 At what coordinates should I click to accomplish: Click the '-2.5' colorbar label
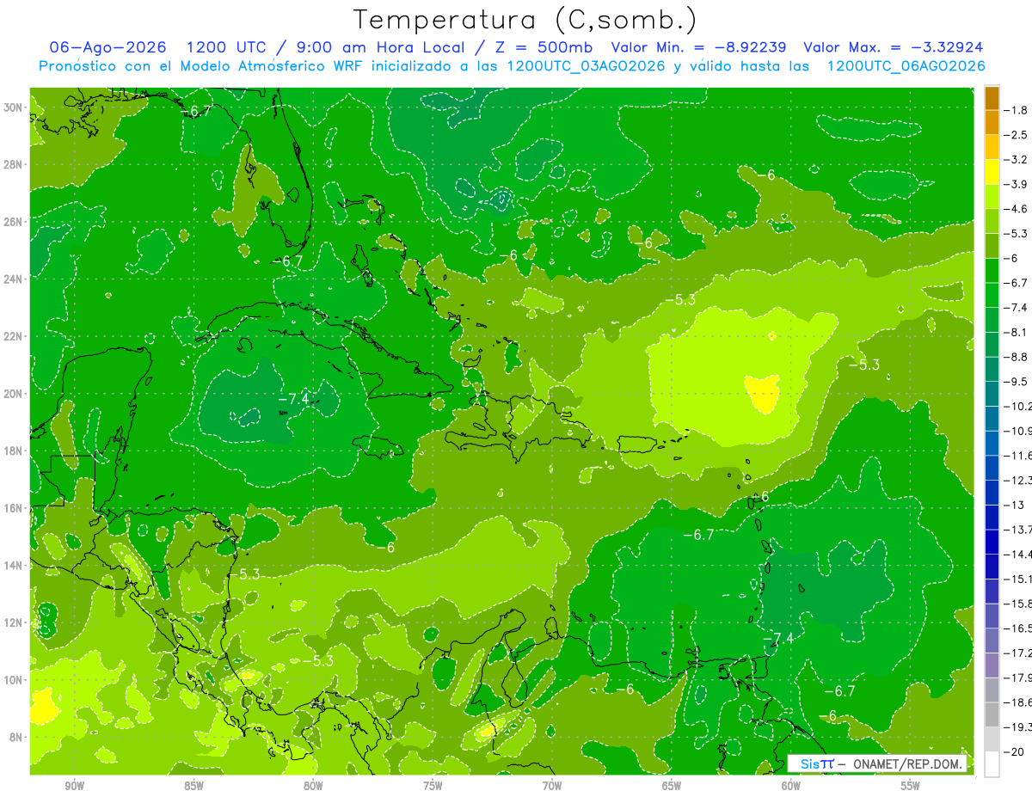pos(1016,135)
